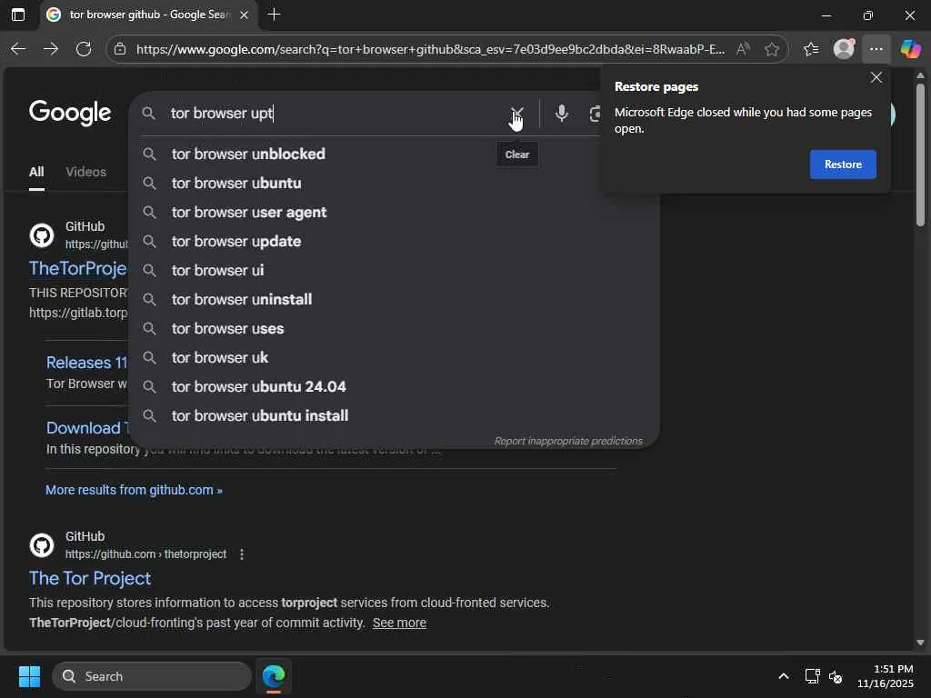Screen dimensions: 931x698
Task: Click the taskbar Search box
Action: 152,676
